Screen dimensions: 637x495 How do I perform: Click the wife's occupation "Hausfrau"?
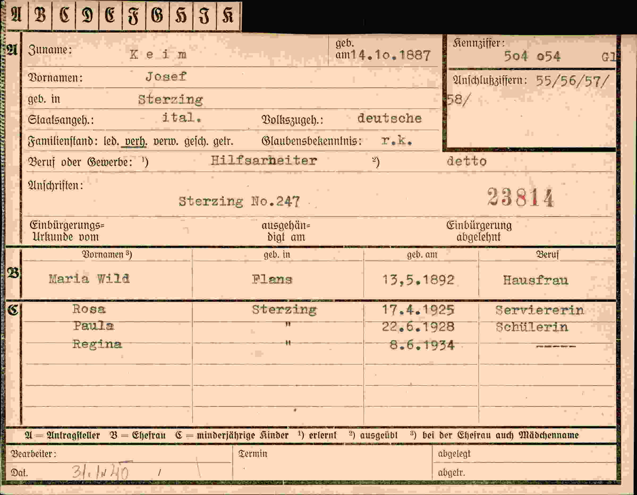tap(536, 280)
